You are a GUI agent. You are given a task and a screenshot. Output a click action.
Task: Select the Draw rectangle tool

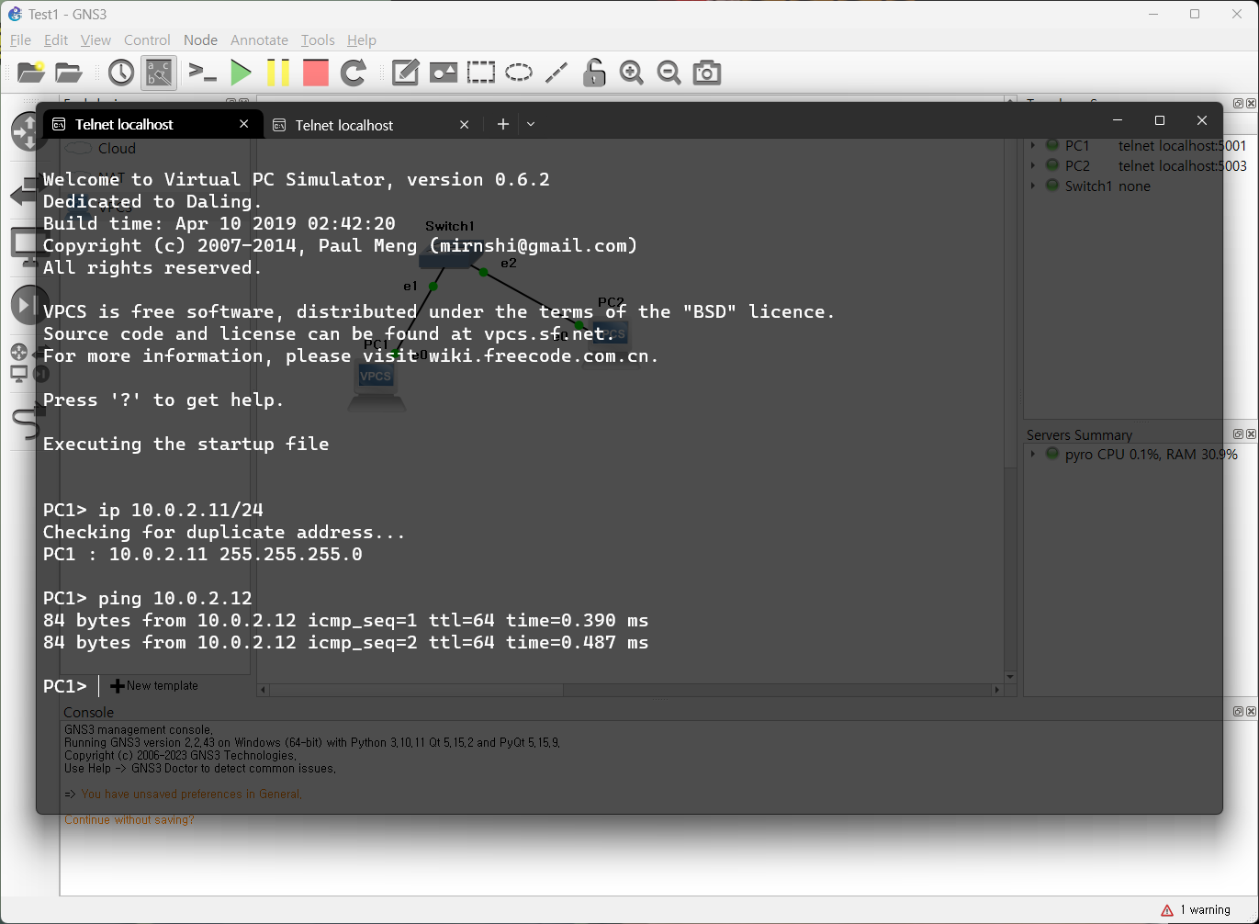(x=480, y=73)
